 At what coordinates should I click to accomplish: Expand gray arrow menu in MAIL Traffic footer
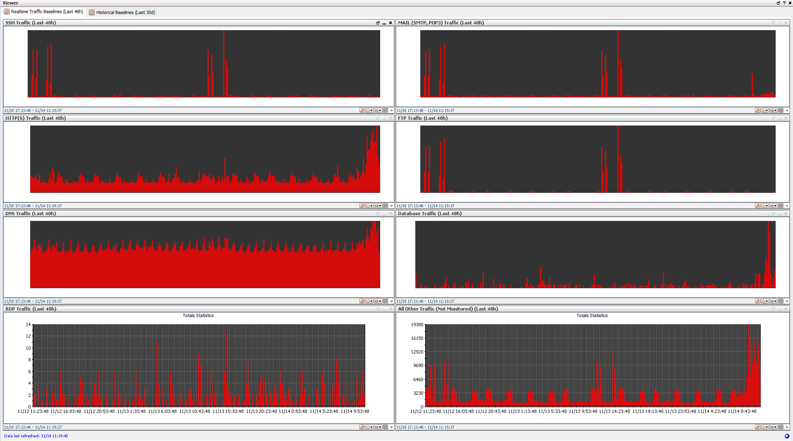[787, 111]
